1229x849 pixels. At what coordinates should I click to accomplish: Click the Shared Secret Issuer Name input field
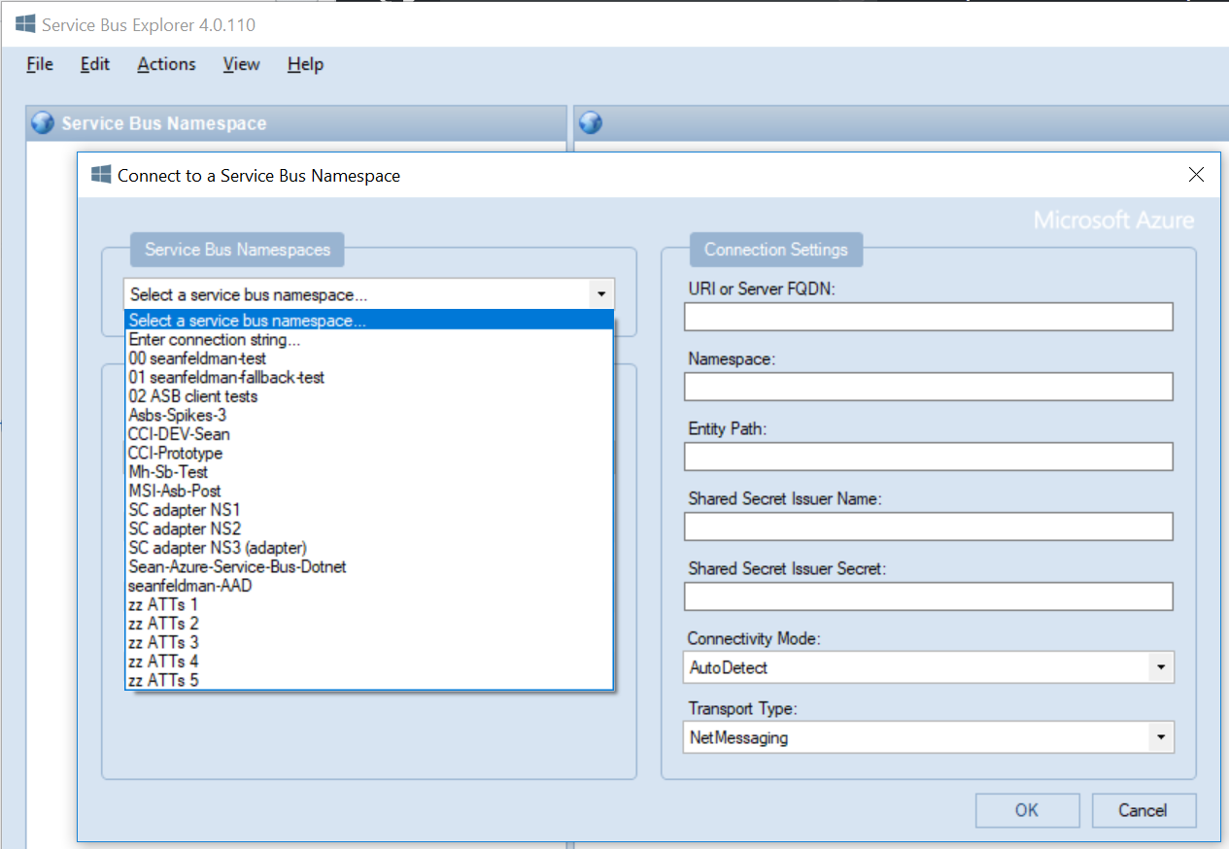click(x=928, y=526)
